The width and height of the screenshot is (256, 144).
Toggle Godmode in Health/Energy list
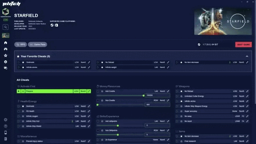(x=19, y=106)
